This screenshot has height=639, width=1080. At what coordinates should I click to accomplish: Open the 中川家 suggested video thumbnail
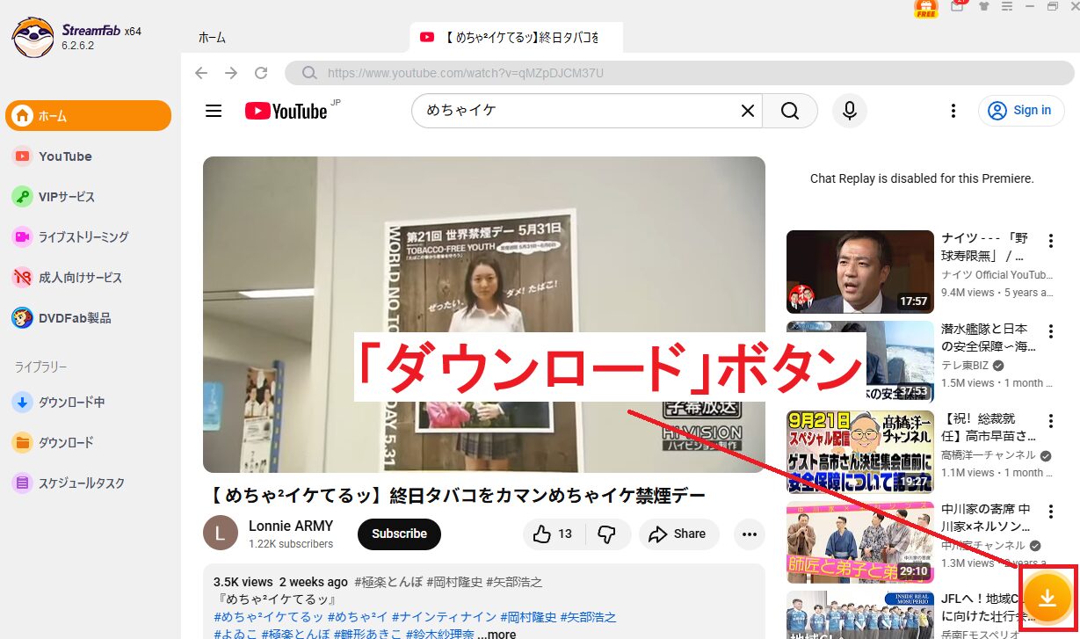859,541
